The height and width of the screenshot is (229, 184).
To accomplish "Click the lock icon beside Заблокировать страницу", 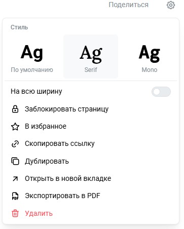I will pyautogui.click(x=15, y=109).
